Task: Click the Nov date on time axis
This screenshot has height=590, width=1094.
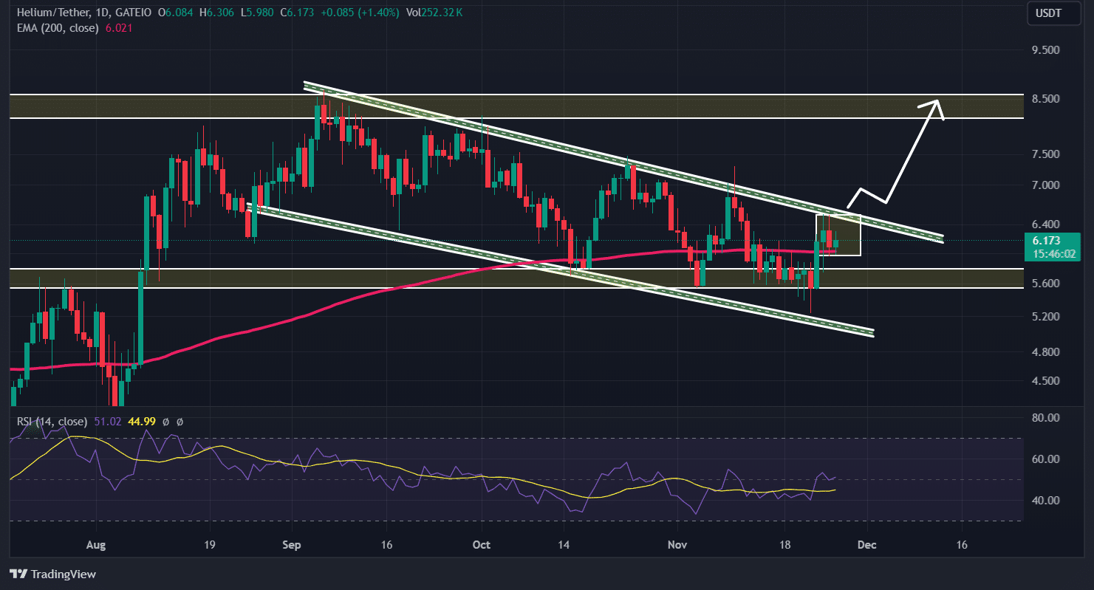Action: tap(677, 545)
